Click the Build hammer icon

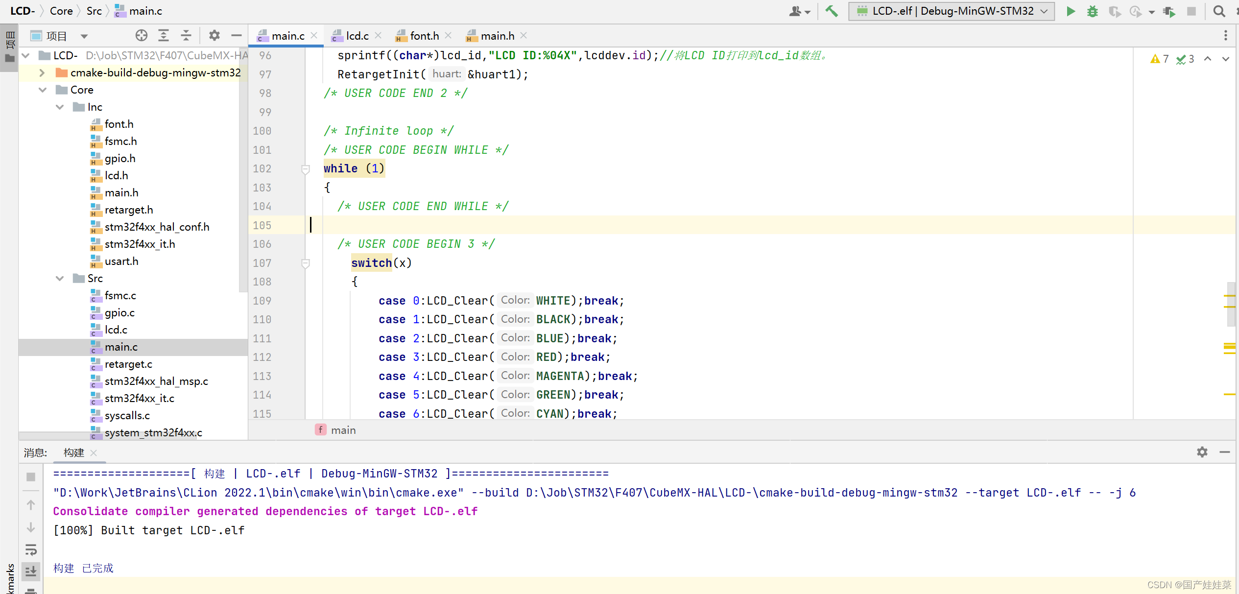pos(831,11)
